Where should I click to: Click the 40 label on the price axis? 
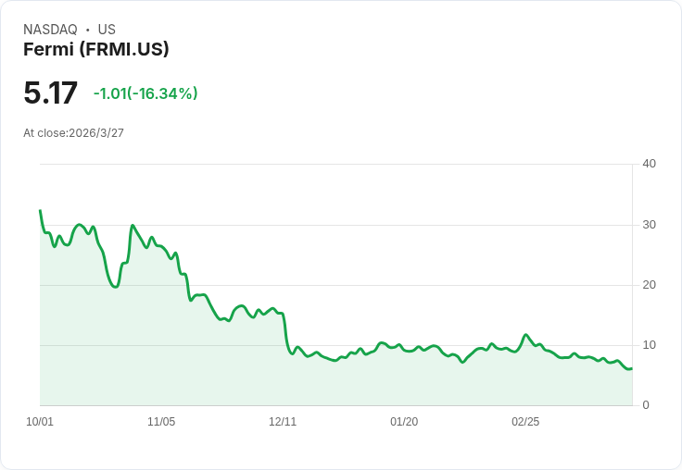point(649,164)
